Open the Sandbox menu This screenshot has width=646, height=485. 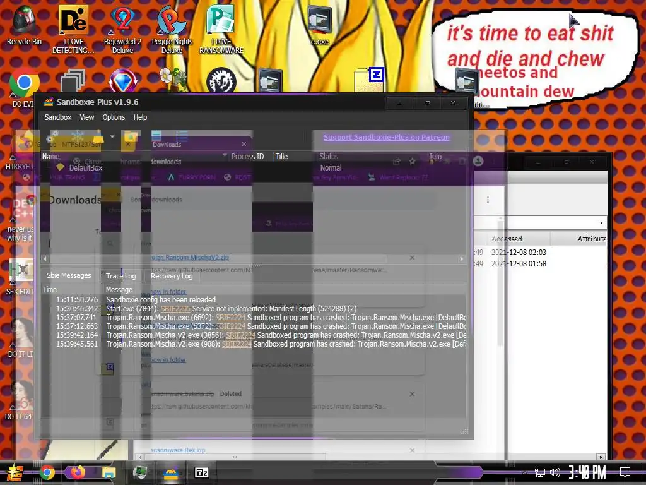(57, 117)
